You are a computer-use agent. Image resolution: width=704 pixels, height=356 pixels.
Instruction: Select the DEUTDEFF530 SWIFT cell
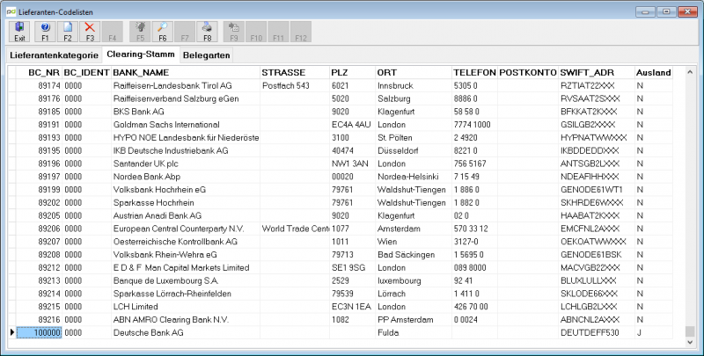[597, 332]
